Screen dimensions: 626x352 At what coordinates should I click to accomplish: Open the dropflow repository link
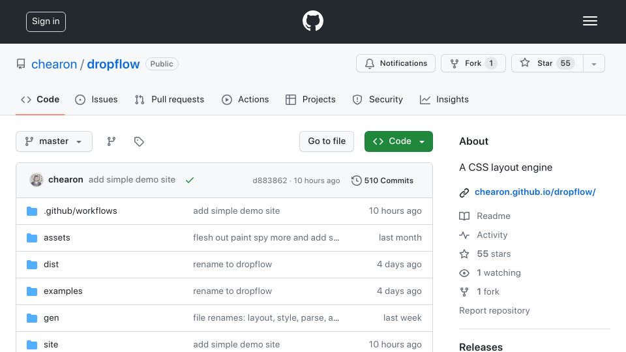pos(113,65)
